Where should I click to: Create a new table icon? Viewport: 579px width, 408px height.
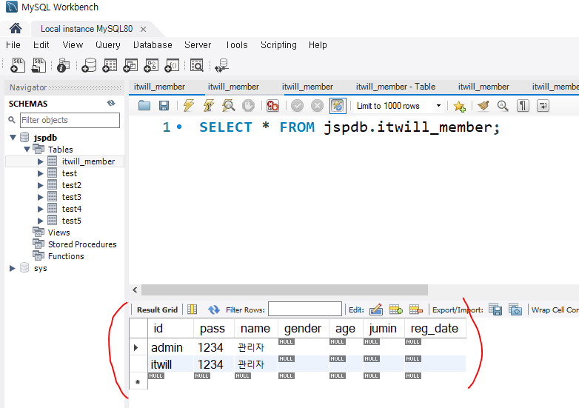[110, 65]
